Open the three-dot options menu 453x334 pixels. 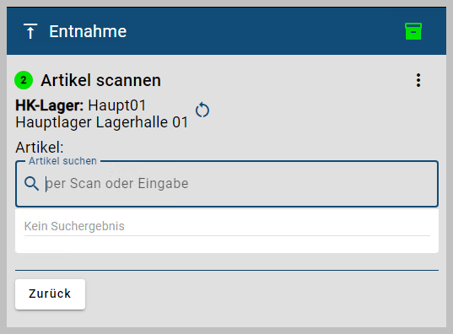click(x=418, y=80)
